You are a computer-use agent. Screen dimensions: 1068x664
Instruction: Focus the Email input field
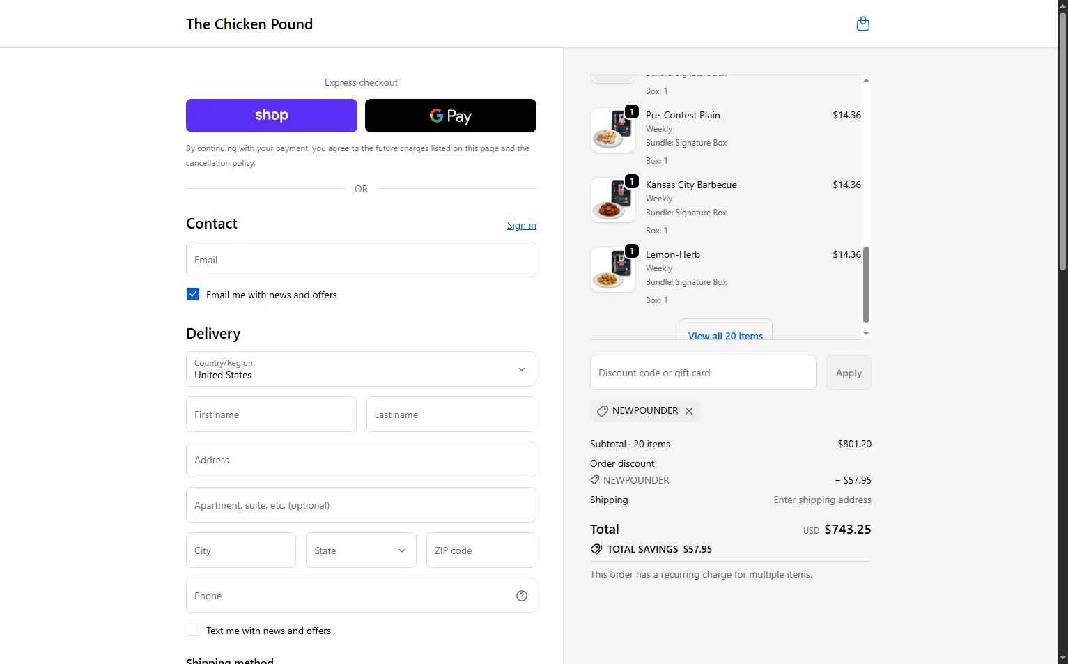point(361,260)
